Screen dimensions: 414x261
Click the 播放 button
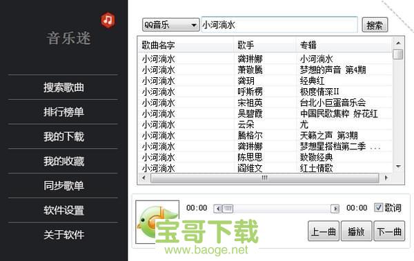357,231
